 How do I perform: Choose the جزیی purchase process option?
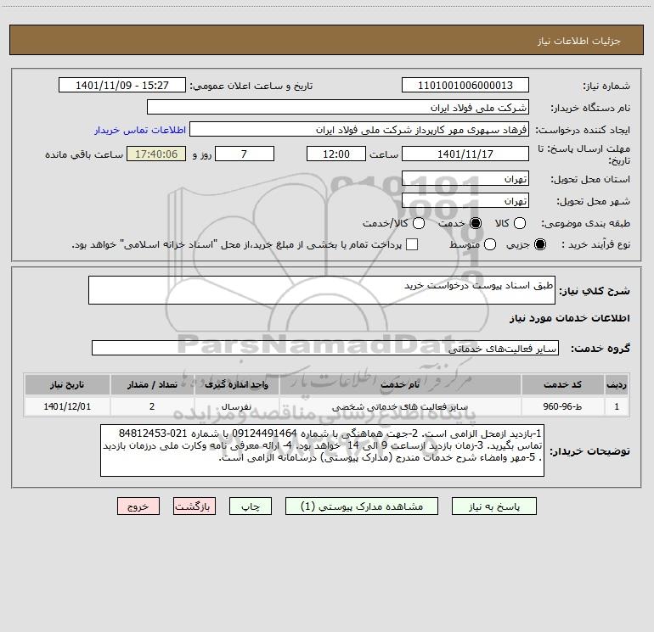pos(540,244)
